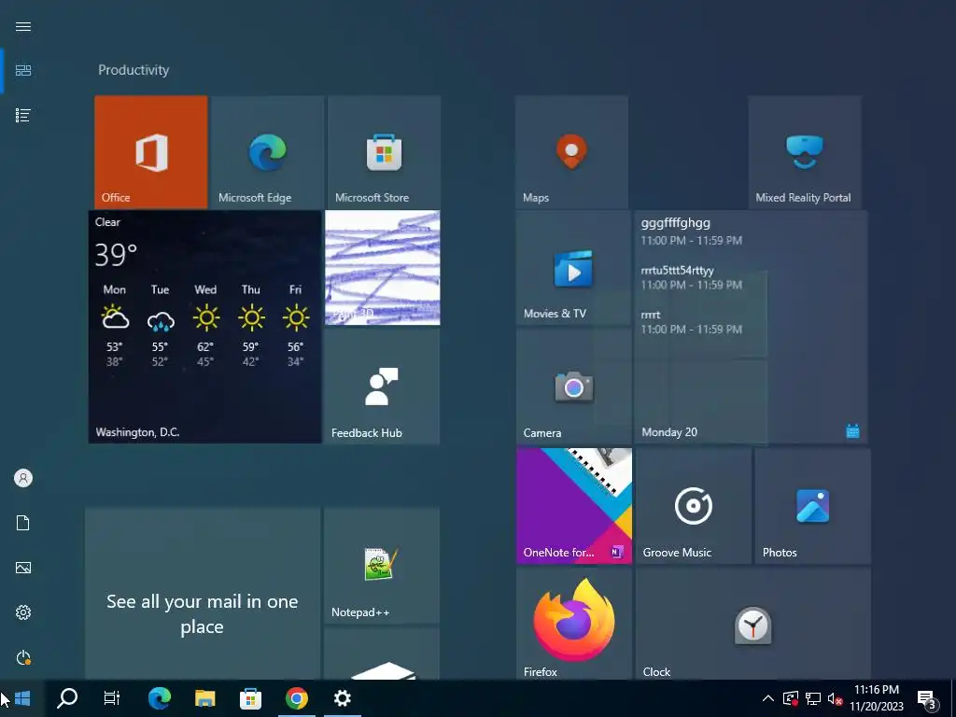This screenshot has width=956, height=717.
Task: Open the Maps tile
Action: 572,152
